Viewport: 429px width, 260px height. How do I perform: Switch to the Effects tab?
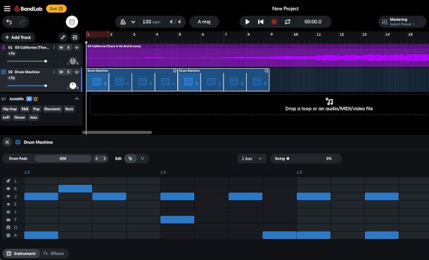pos(54,254)
